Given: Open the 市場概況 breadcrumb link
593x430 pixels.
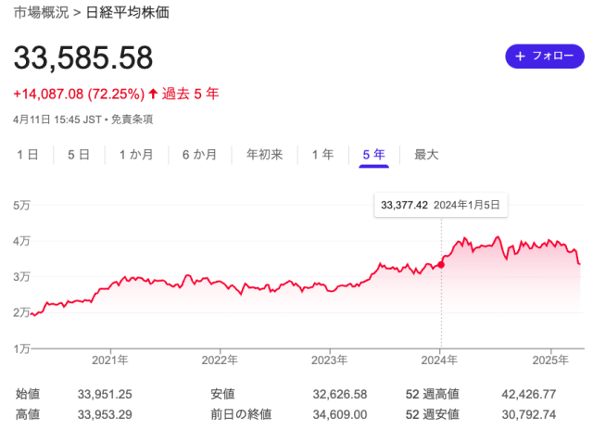Looking at the screenshot, I should pos(42,12).
